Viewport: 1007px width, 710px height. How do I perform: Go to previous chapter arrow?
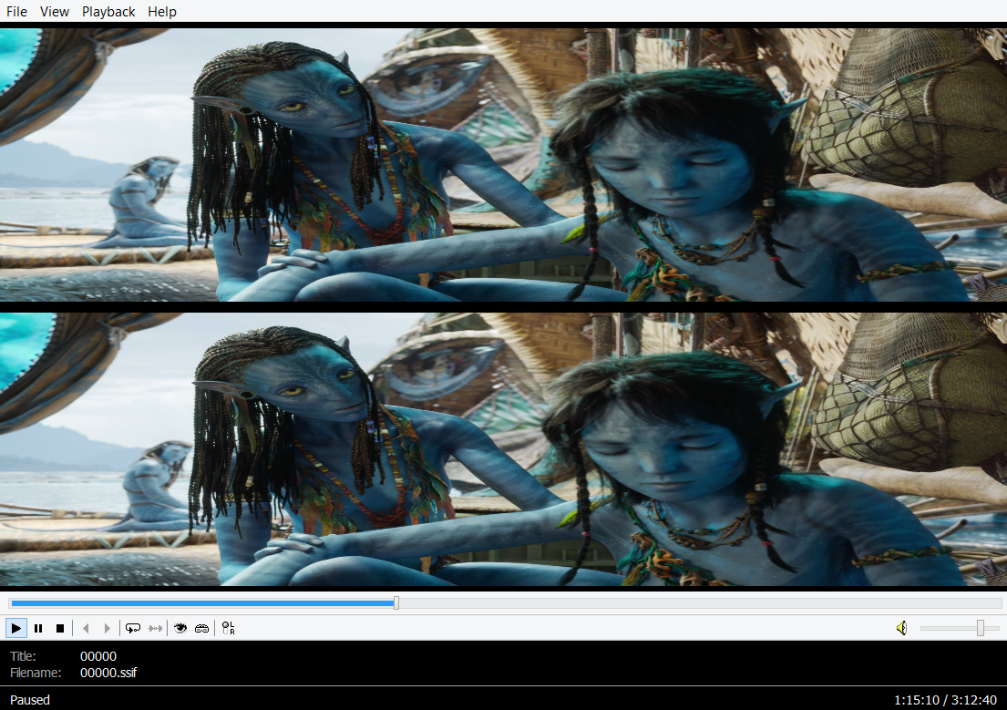[86, 628]
